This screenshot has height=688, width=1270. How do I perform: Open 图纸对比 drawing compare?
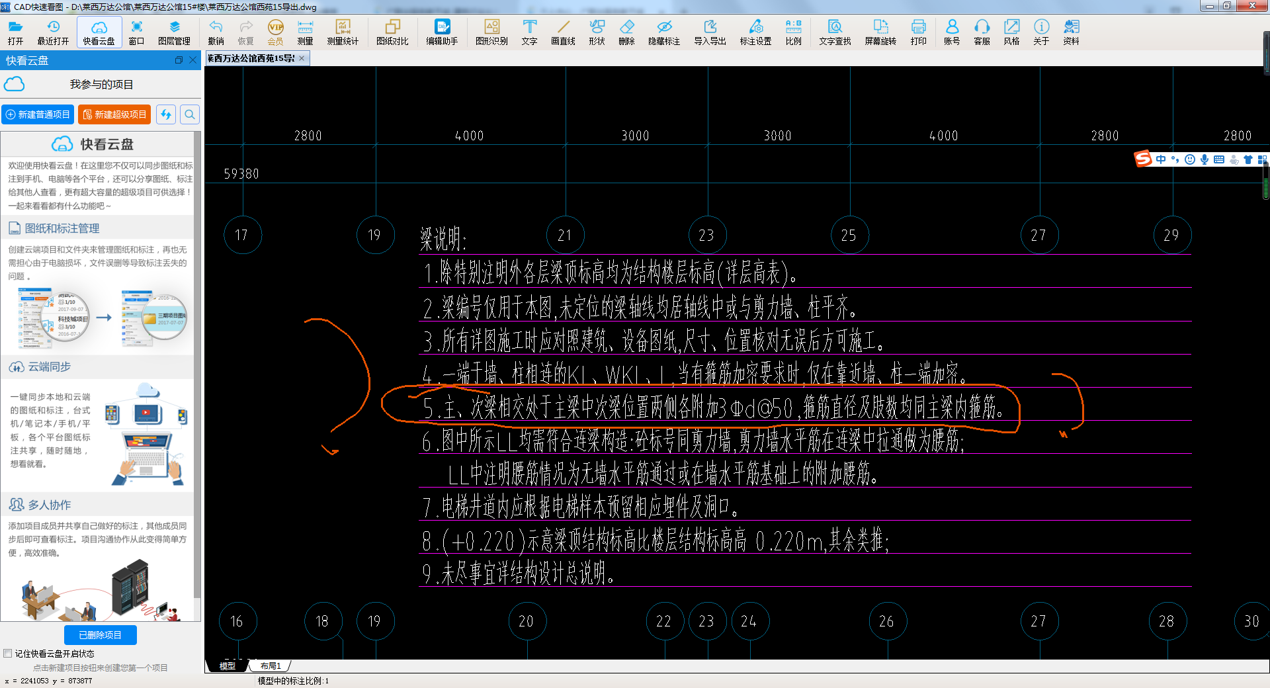[392, 32]
